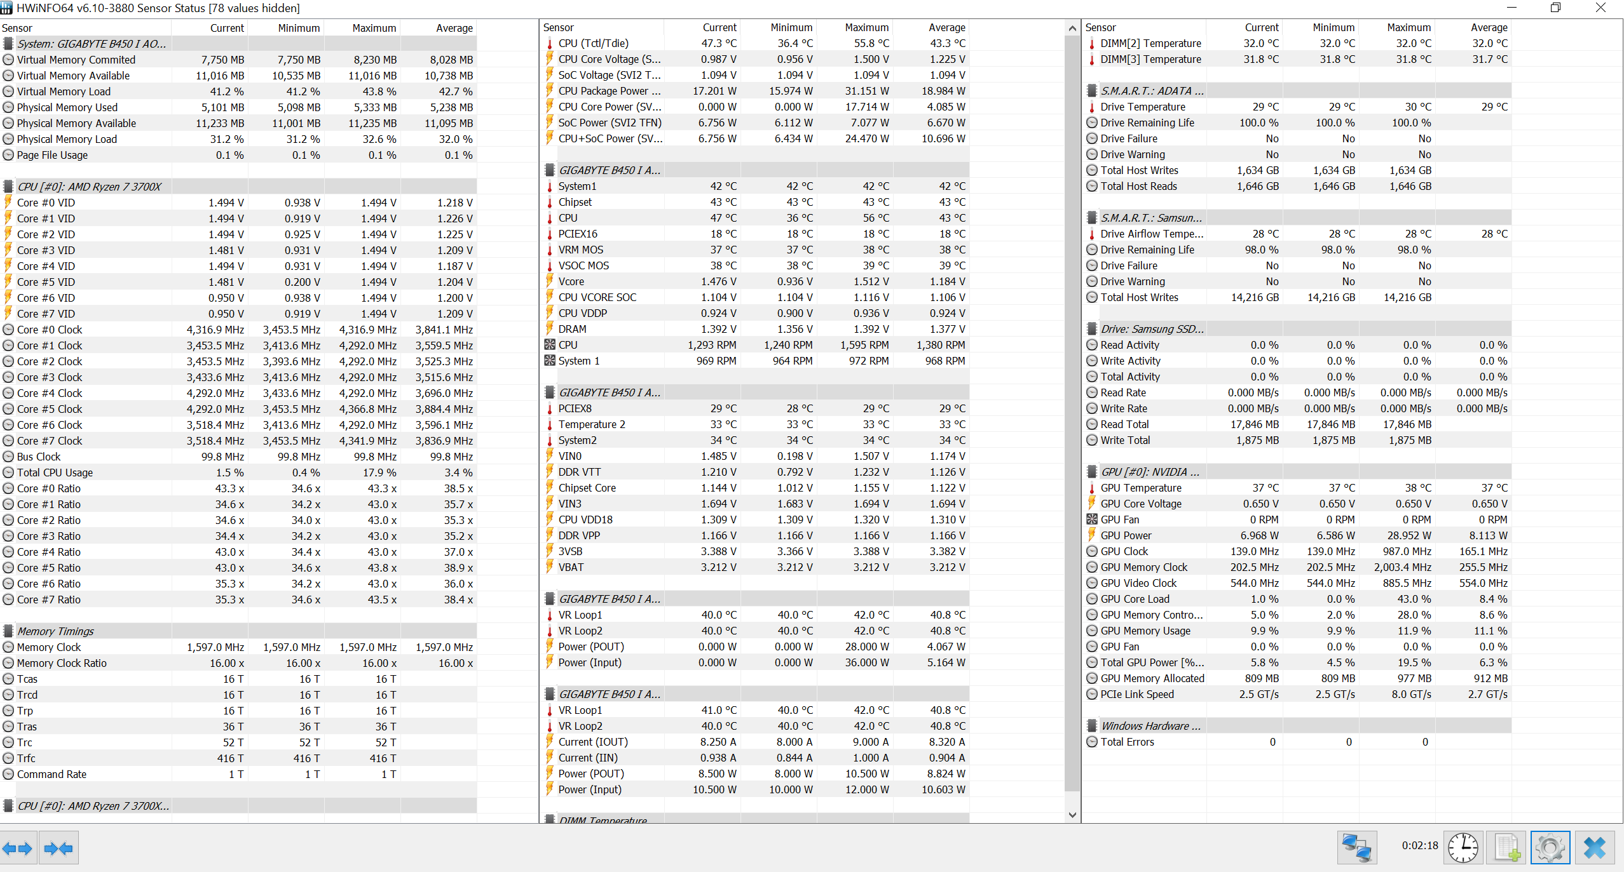Click the thermometer icon beside CPU (Tctl/Tdie)
The height and width of the screenshot is (872, 1624).
(x=550, y=43)
